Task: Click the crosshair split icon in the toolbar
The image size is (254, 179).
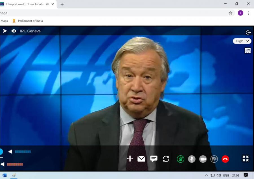Action: coord(130,159)
